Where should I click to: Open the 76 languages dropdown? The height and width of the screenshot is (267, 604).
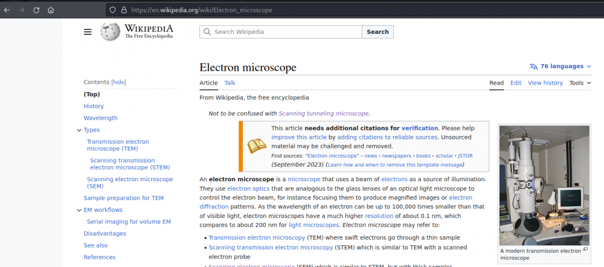pyautogui.click(x=561, y=66)
